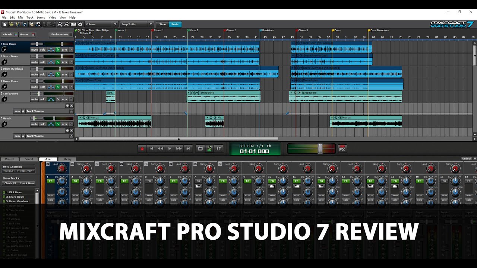Select the Open Project folder icon
477x268 pixels.
point(11,24)
